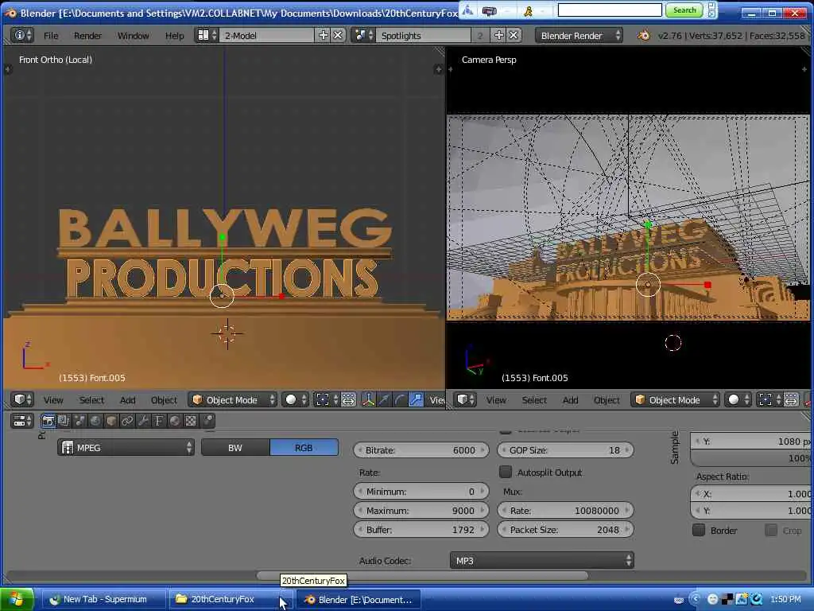814x611 pixels.
Task: Open the Font data tab (F icon)
Action: click(x=159, y=421)
